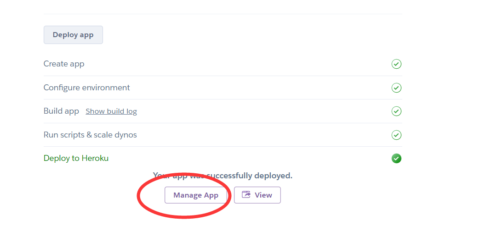Select the Build app step label
This screenshot has height=237, width=485.
pos(61,111)
